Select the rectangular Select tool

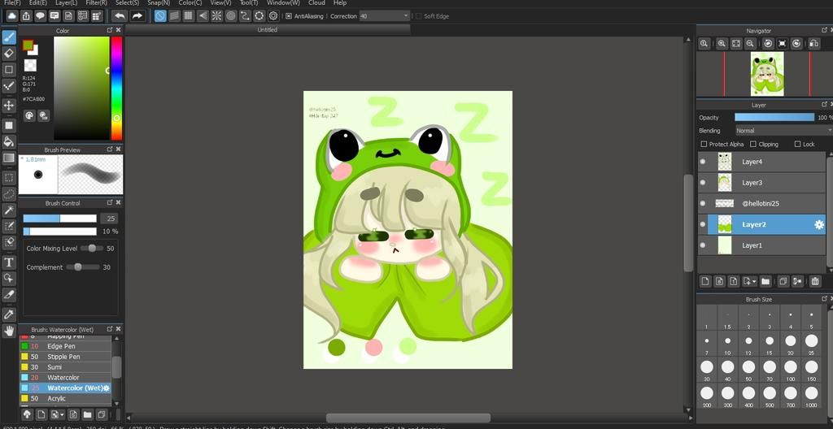point(8,177)
